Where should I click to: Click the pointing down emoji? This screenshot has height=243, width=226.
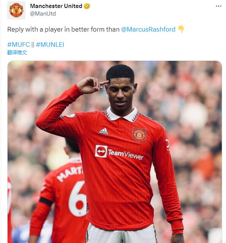[181, 29]
